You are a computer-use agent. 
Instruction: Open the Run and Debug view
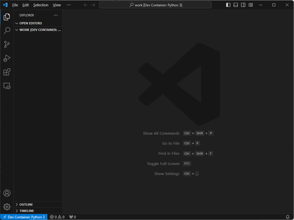7,58
